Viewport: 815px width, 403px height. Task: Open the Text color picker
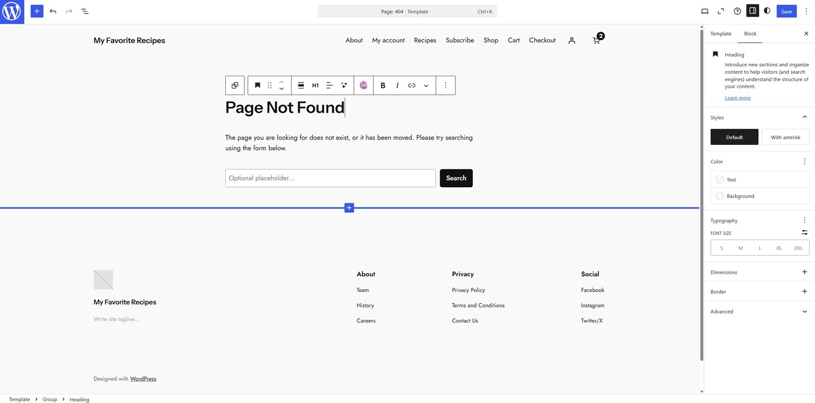pos(759,180)
